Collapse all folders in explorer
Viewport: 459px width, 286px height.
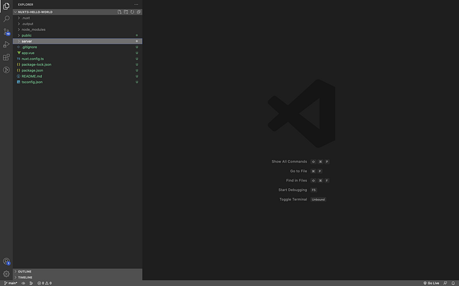(139, 12)
